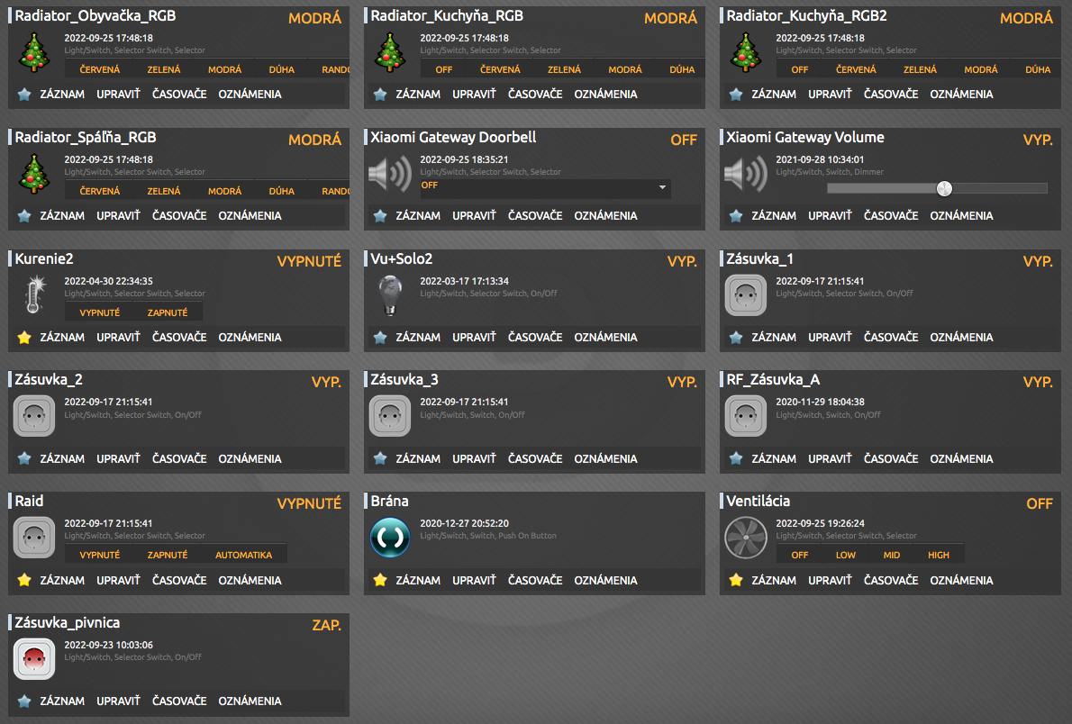Click the Xiaomi Gateway Doorbell speaker icon
1072x724 pixels.
click(x=390, y=174)
